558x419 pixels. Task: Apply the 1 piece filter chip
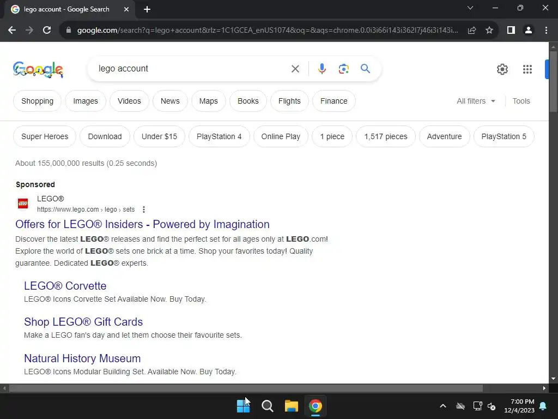(332, 136)
